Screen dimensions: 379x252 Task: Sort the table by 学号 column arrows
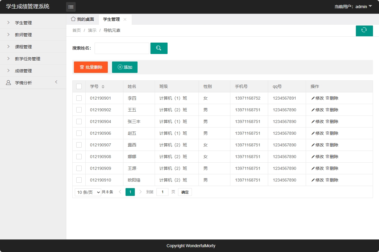click(x=104, y=86)
